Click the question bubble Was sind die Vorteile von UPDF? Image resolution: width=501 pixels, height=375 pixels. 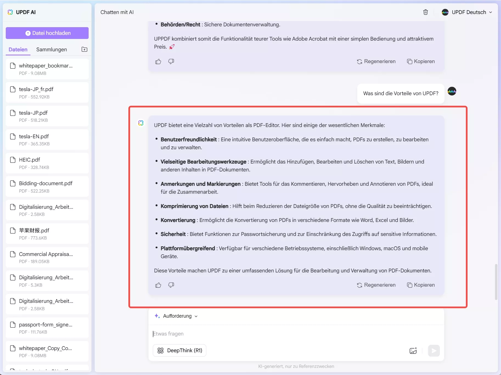(x=401, y=94)
